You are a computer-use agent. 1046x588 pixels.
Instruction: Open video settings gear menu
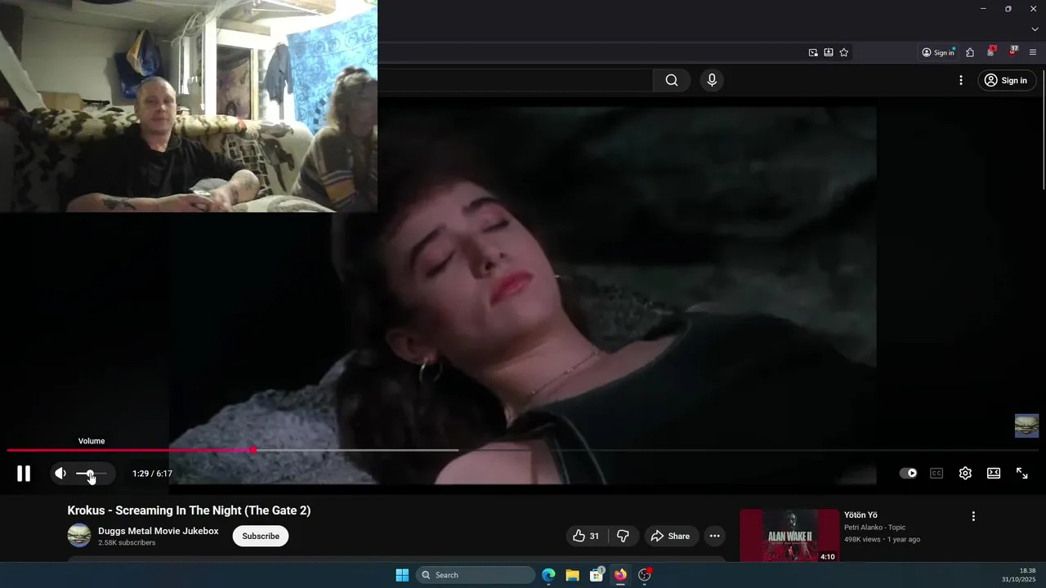click(x=965, y=474)
